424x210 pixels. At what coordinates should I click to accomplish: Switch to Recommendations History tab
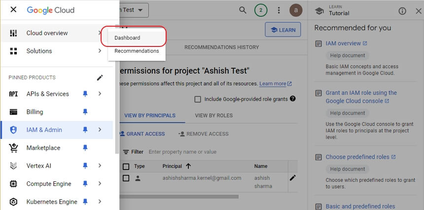pos(221,47)
